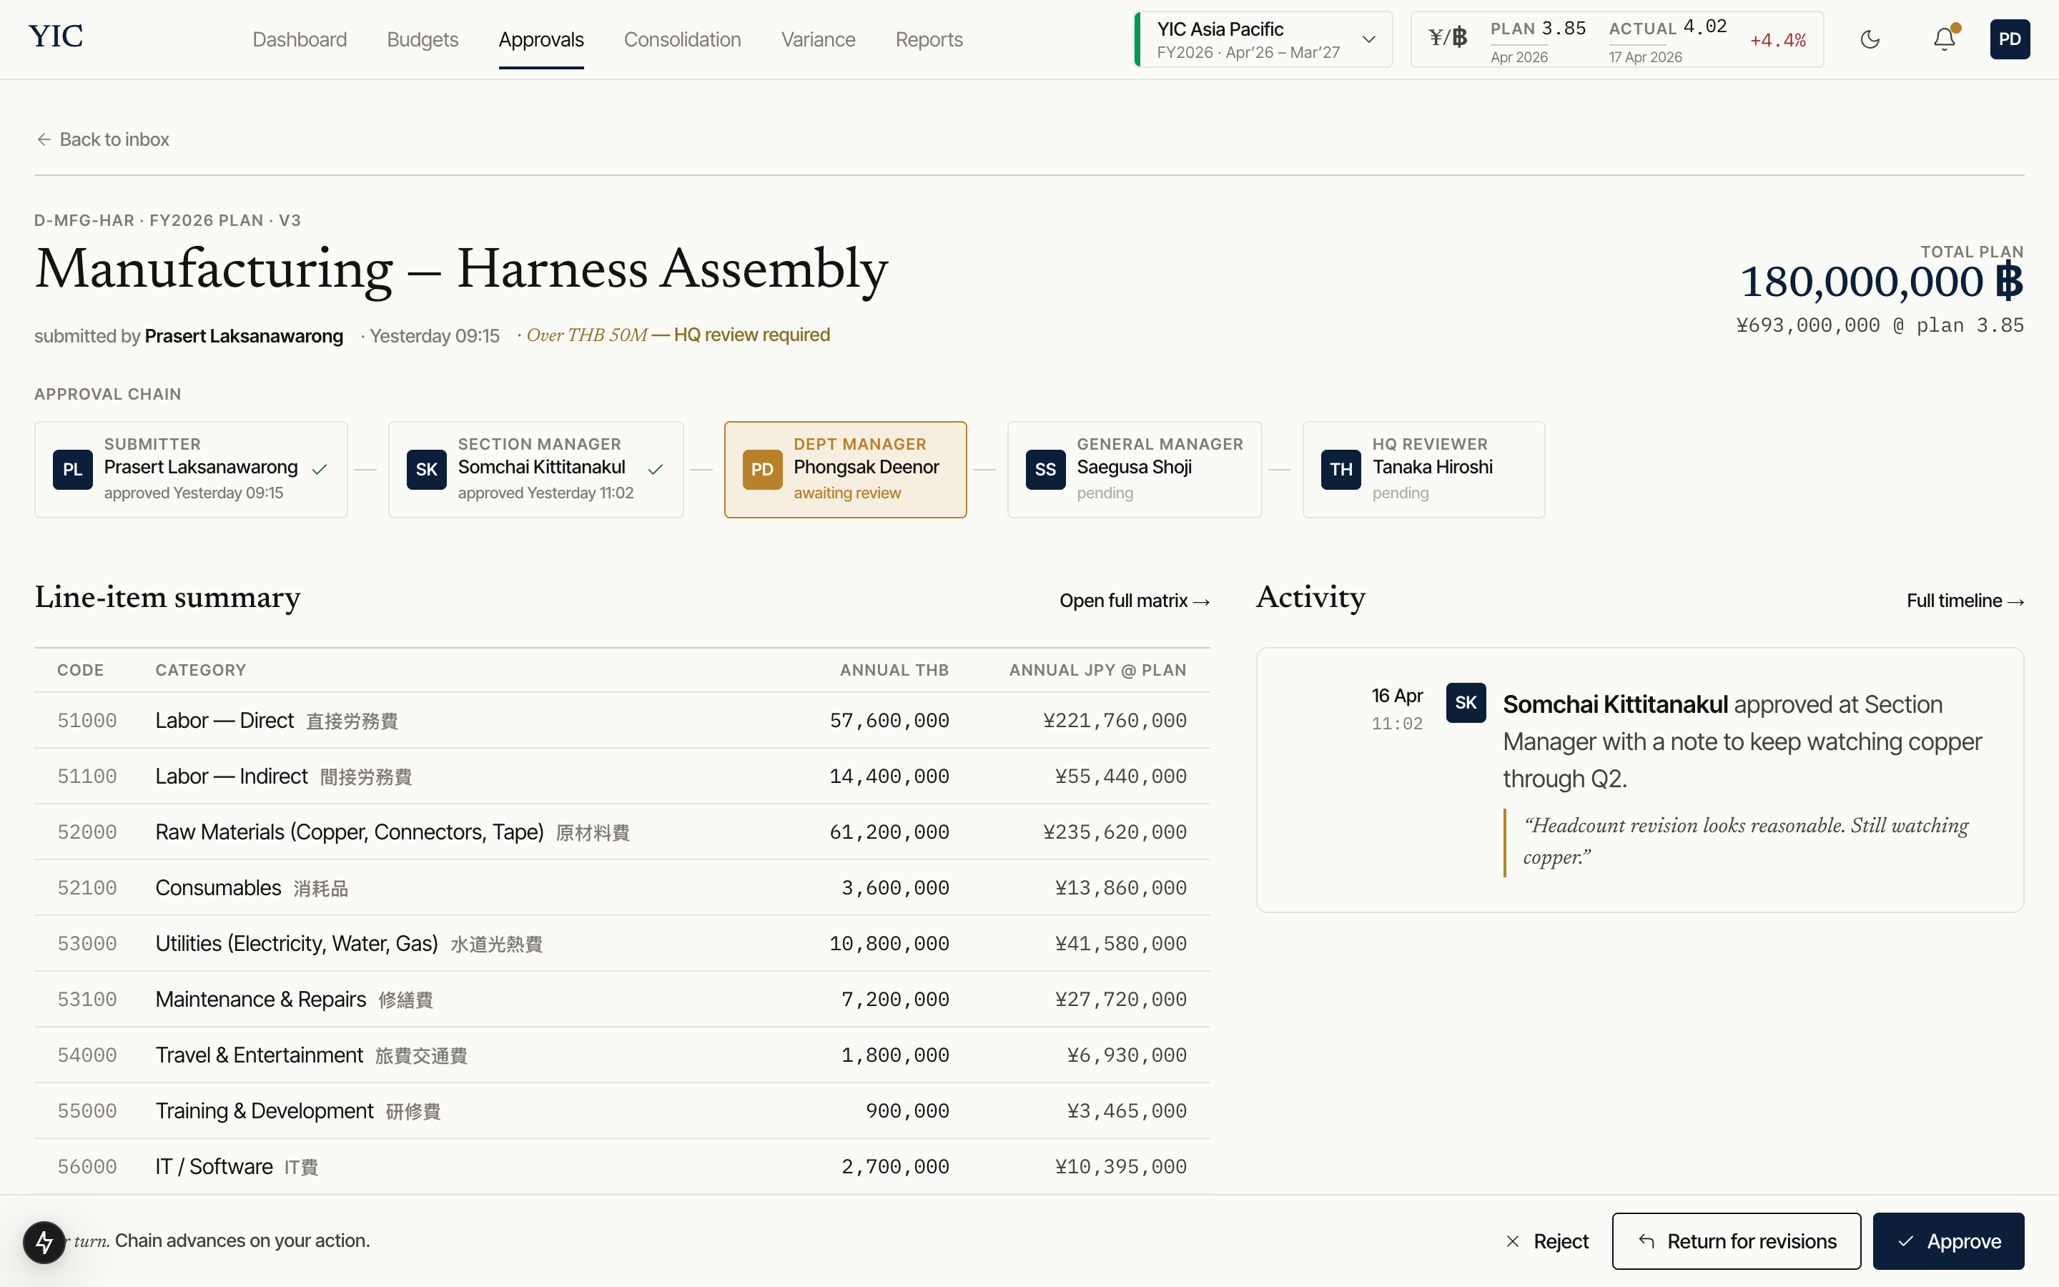Click Saegusa Shoji SS avatar
Image resolution: width=2059 pixels, height=1287 pixels.
[1045, 469]
